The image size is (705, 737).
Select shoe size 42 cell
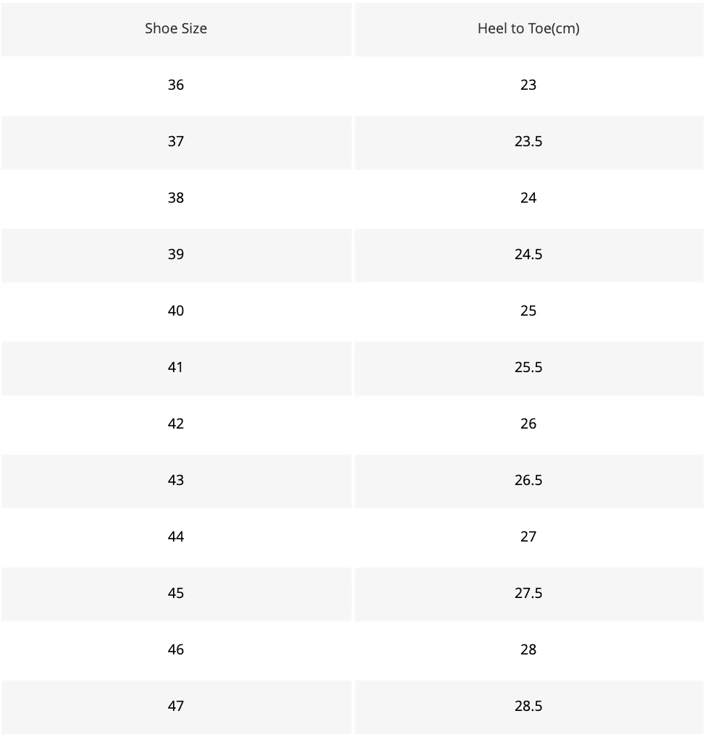coord(176,424)
